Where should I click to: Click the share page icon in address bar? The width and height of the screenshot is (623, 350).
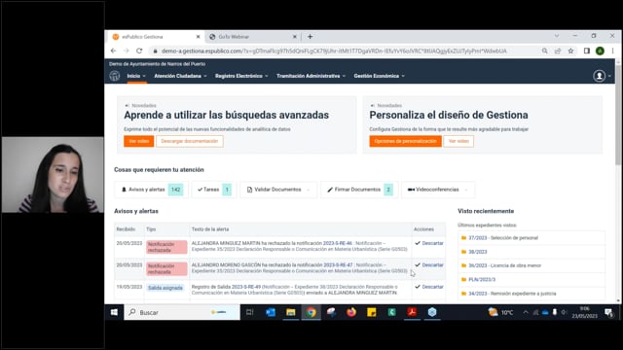[558, 51]
